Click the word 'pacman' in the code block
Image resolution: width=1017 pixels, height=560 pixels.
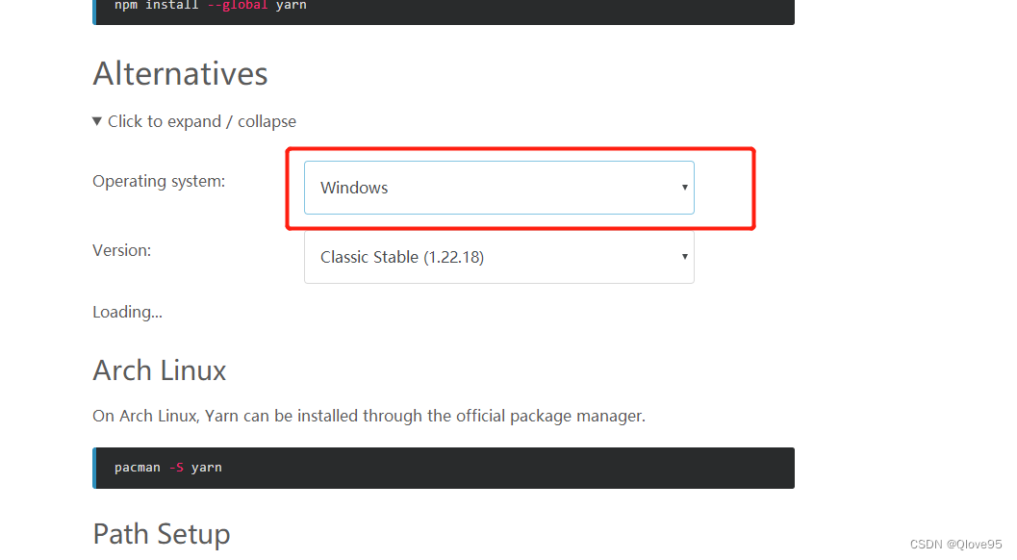138,468
